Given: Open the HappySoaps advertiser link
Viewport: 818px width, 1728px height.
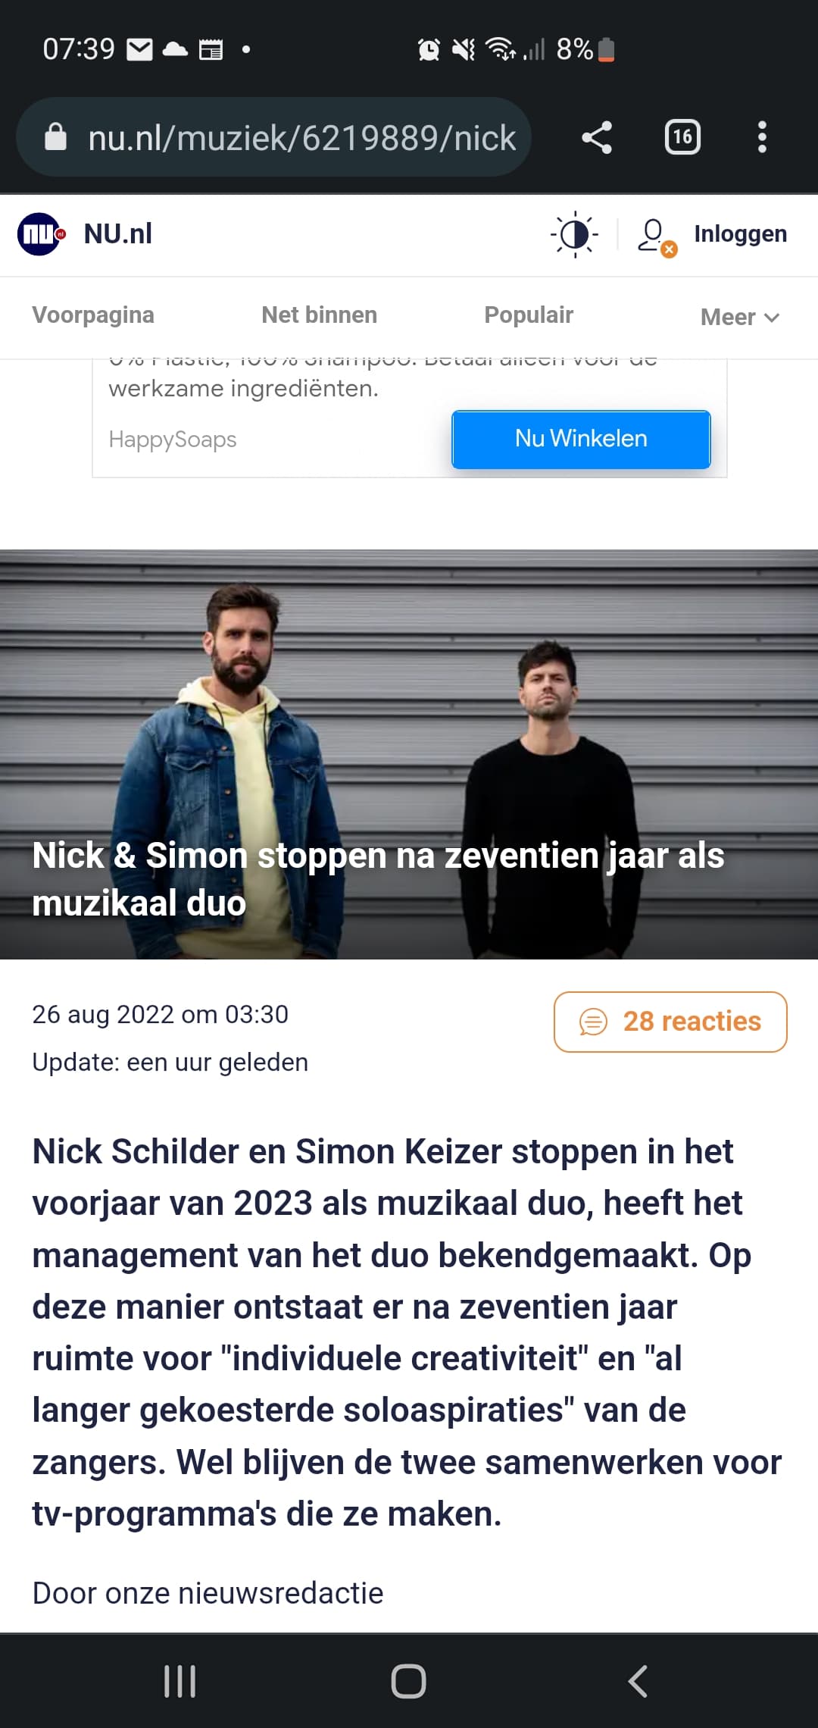Looking at the screenshot, I should [173, 440].
